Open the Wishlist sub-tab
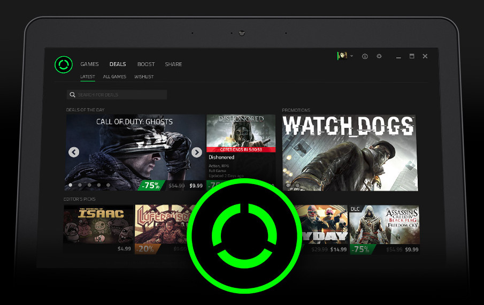The width and height of the screenshot is (484, 305). [x=144, y=77]
